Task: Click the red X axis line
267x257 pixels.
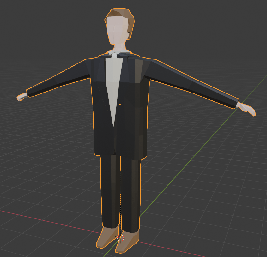Action: pyautogui.click(x=47, y=222)
